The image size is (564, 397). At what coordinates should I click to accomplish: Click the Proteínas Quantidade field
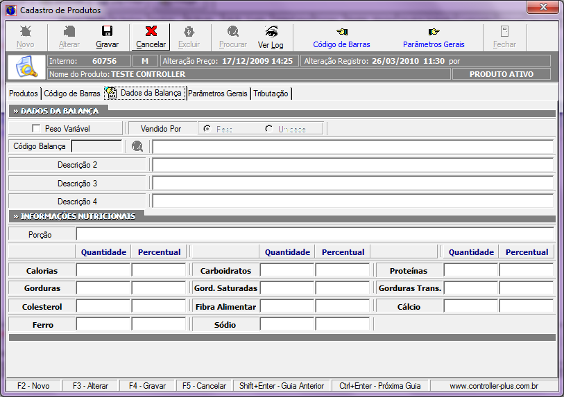(471, 270)
